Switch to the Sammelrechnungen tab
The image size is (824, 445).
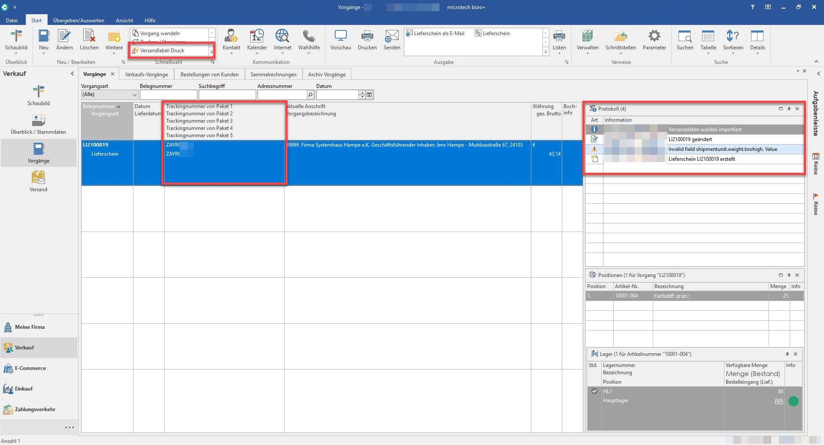273,74
